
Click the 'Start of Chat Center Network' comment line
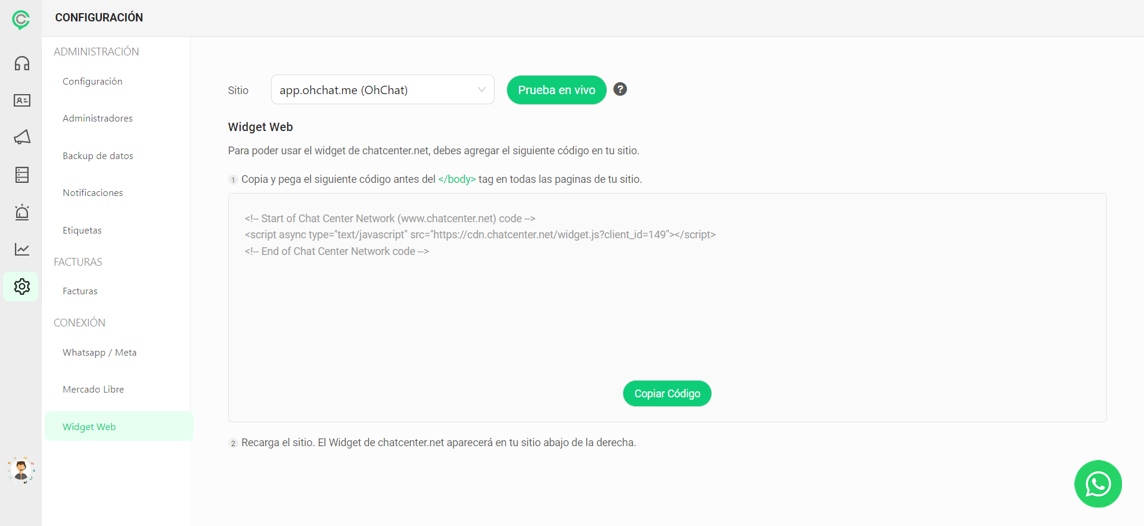pyautogui.click(x=390, y=219)
